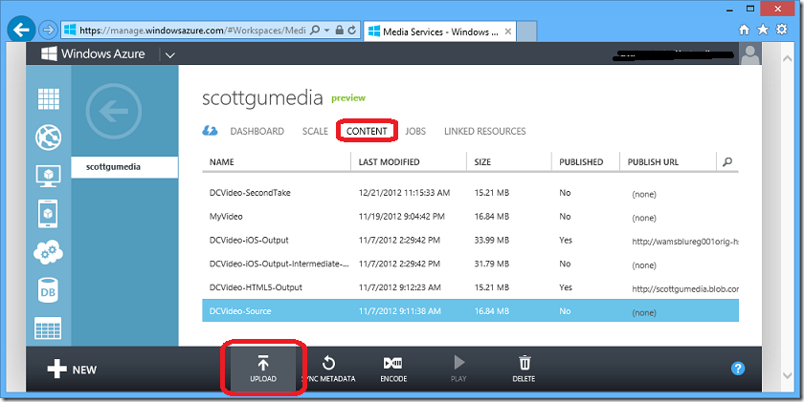Screen dimensions: 804x402
Task: Click the 33.99 MB size cell
Action: pos(492,240)
